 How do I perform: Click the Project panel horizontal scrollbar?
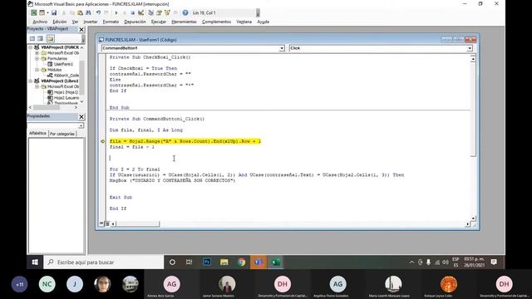click(x=53, y=107)
